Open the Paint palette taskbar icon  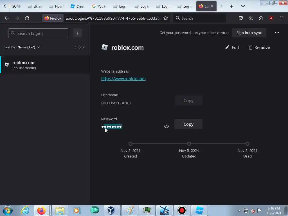[x=130, y=210]
